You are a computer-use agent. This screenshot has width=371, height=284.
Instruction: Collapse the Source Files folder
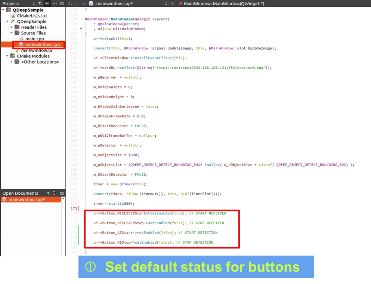11,33
